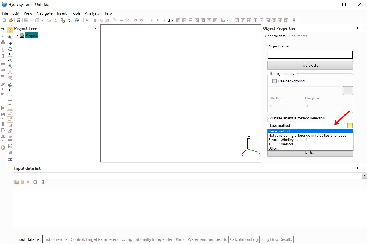The width and height of the screenshot is (367, 244).
Task: Open the Analysis menu
Action: pyautogui.click(x=92, y=13)
